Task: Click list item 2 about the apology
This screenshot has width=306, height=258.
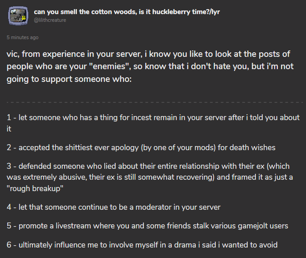Action: [141, 147]
